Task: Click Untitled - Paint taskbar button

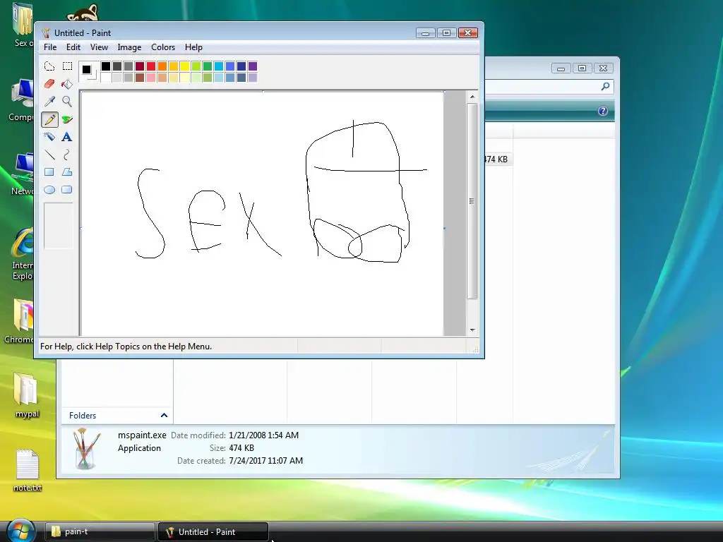Action: pos(213,531)
